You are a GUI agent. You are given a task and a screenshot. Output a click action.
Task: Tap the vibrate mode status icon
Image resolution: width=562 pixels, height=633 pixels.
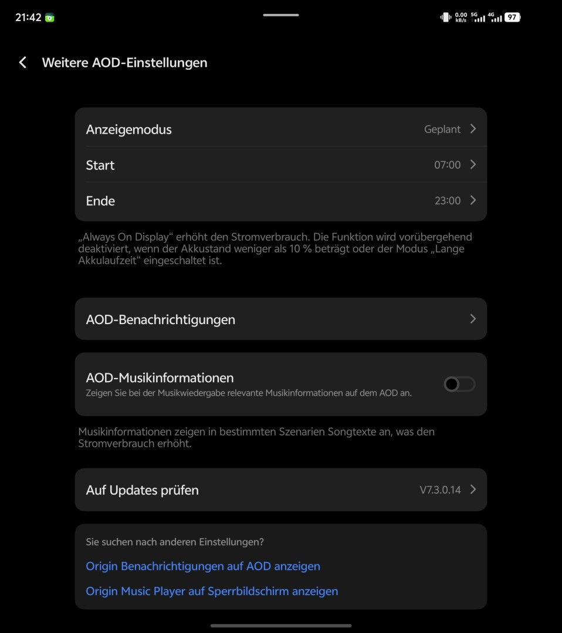446,18
